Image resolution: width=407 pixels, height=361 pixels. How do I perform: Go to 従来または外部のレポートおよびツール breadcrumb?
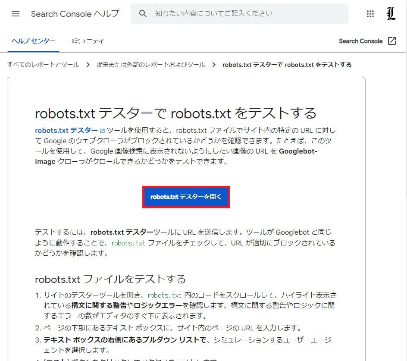[x=151, y=65]
